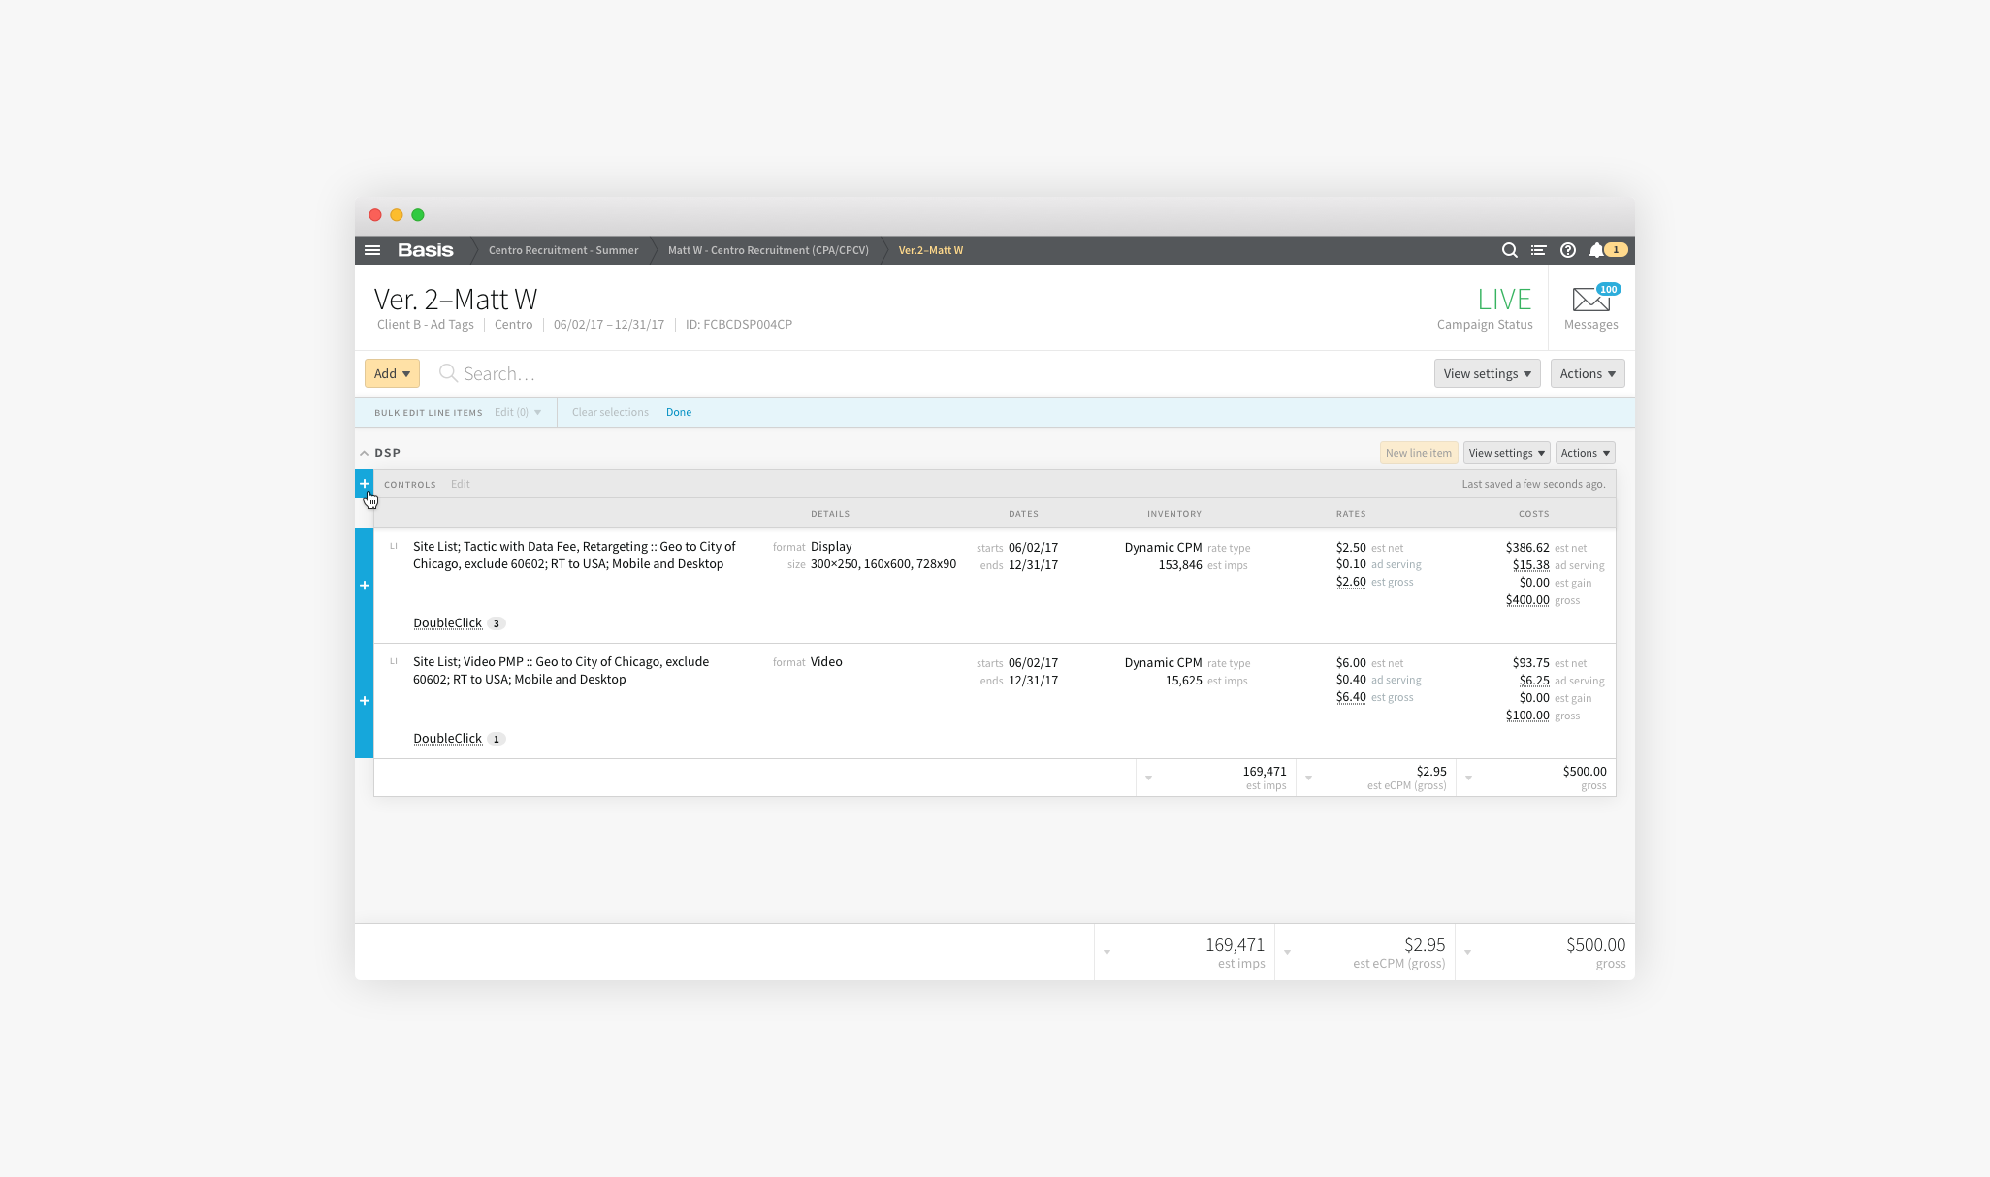This screenshot has width=1990, height=1177.
Task: Open the Messages envelope icon
Action: click(1591, 300)
